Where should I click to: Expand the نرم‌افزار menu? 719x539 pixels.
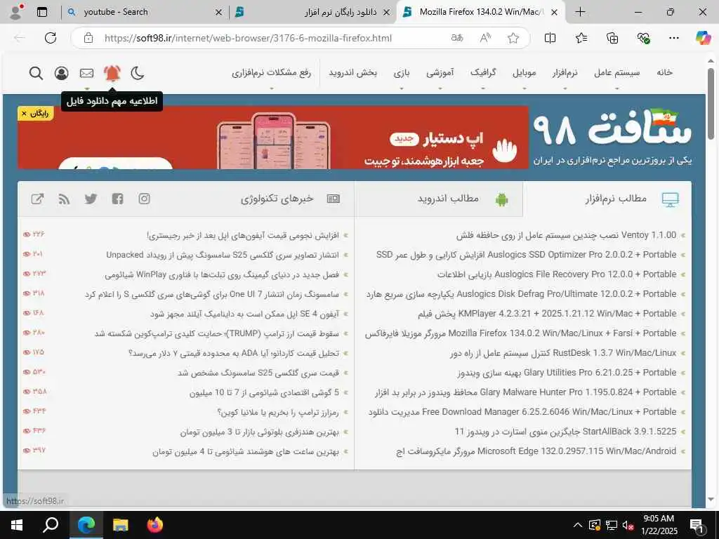pyautogui.click(x=565, y=72)
